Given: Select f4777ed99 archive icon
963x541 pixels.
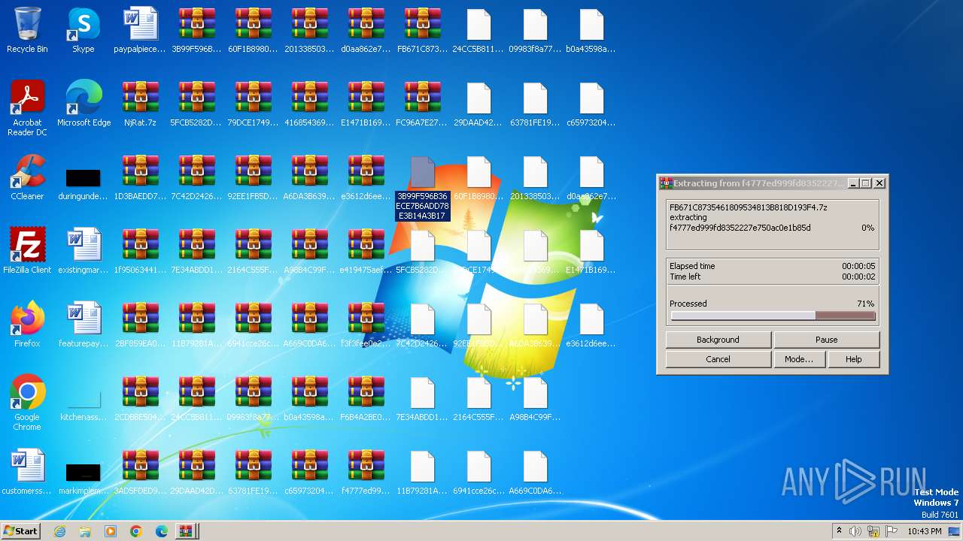Looking at the screenshot, I should (366, 473).
